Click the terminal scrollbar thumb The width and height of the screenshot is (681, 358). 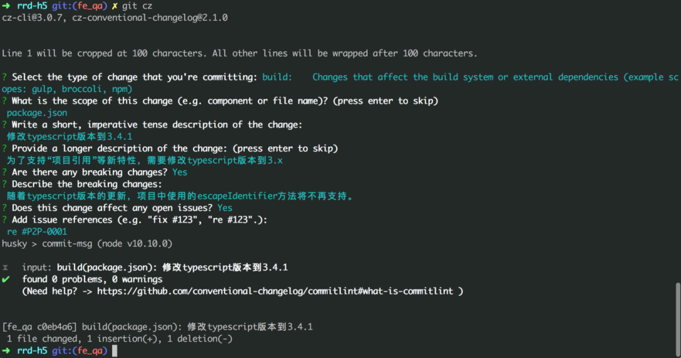click(x=677, y=318)
